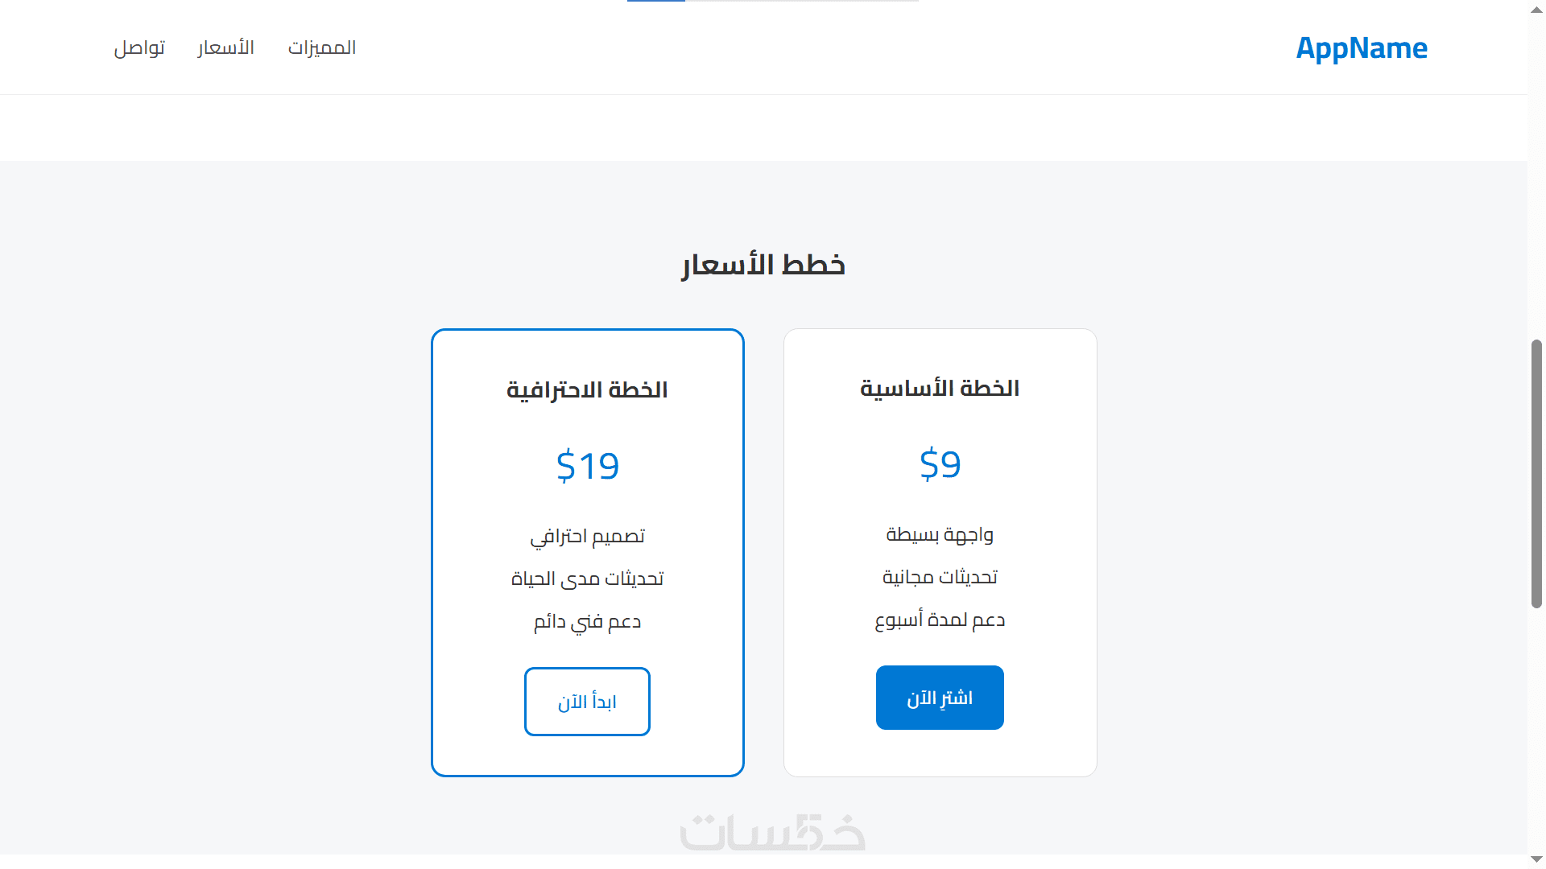Click the خمسات watermark logo
1546x869 pixels.
tap(772, 833)
